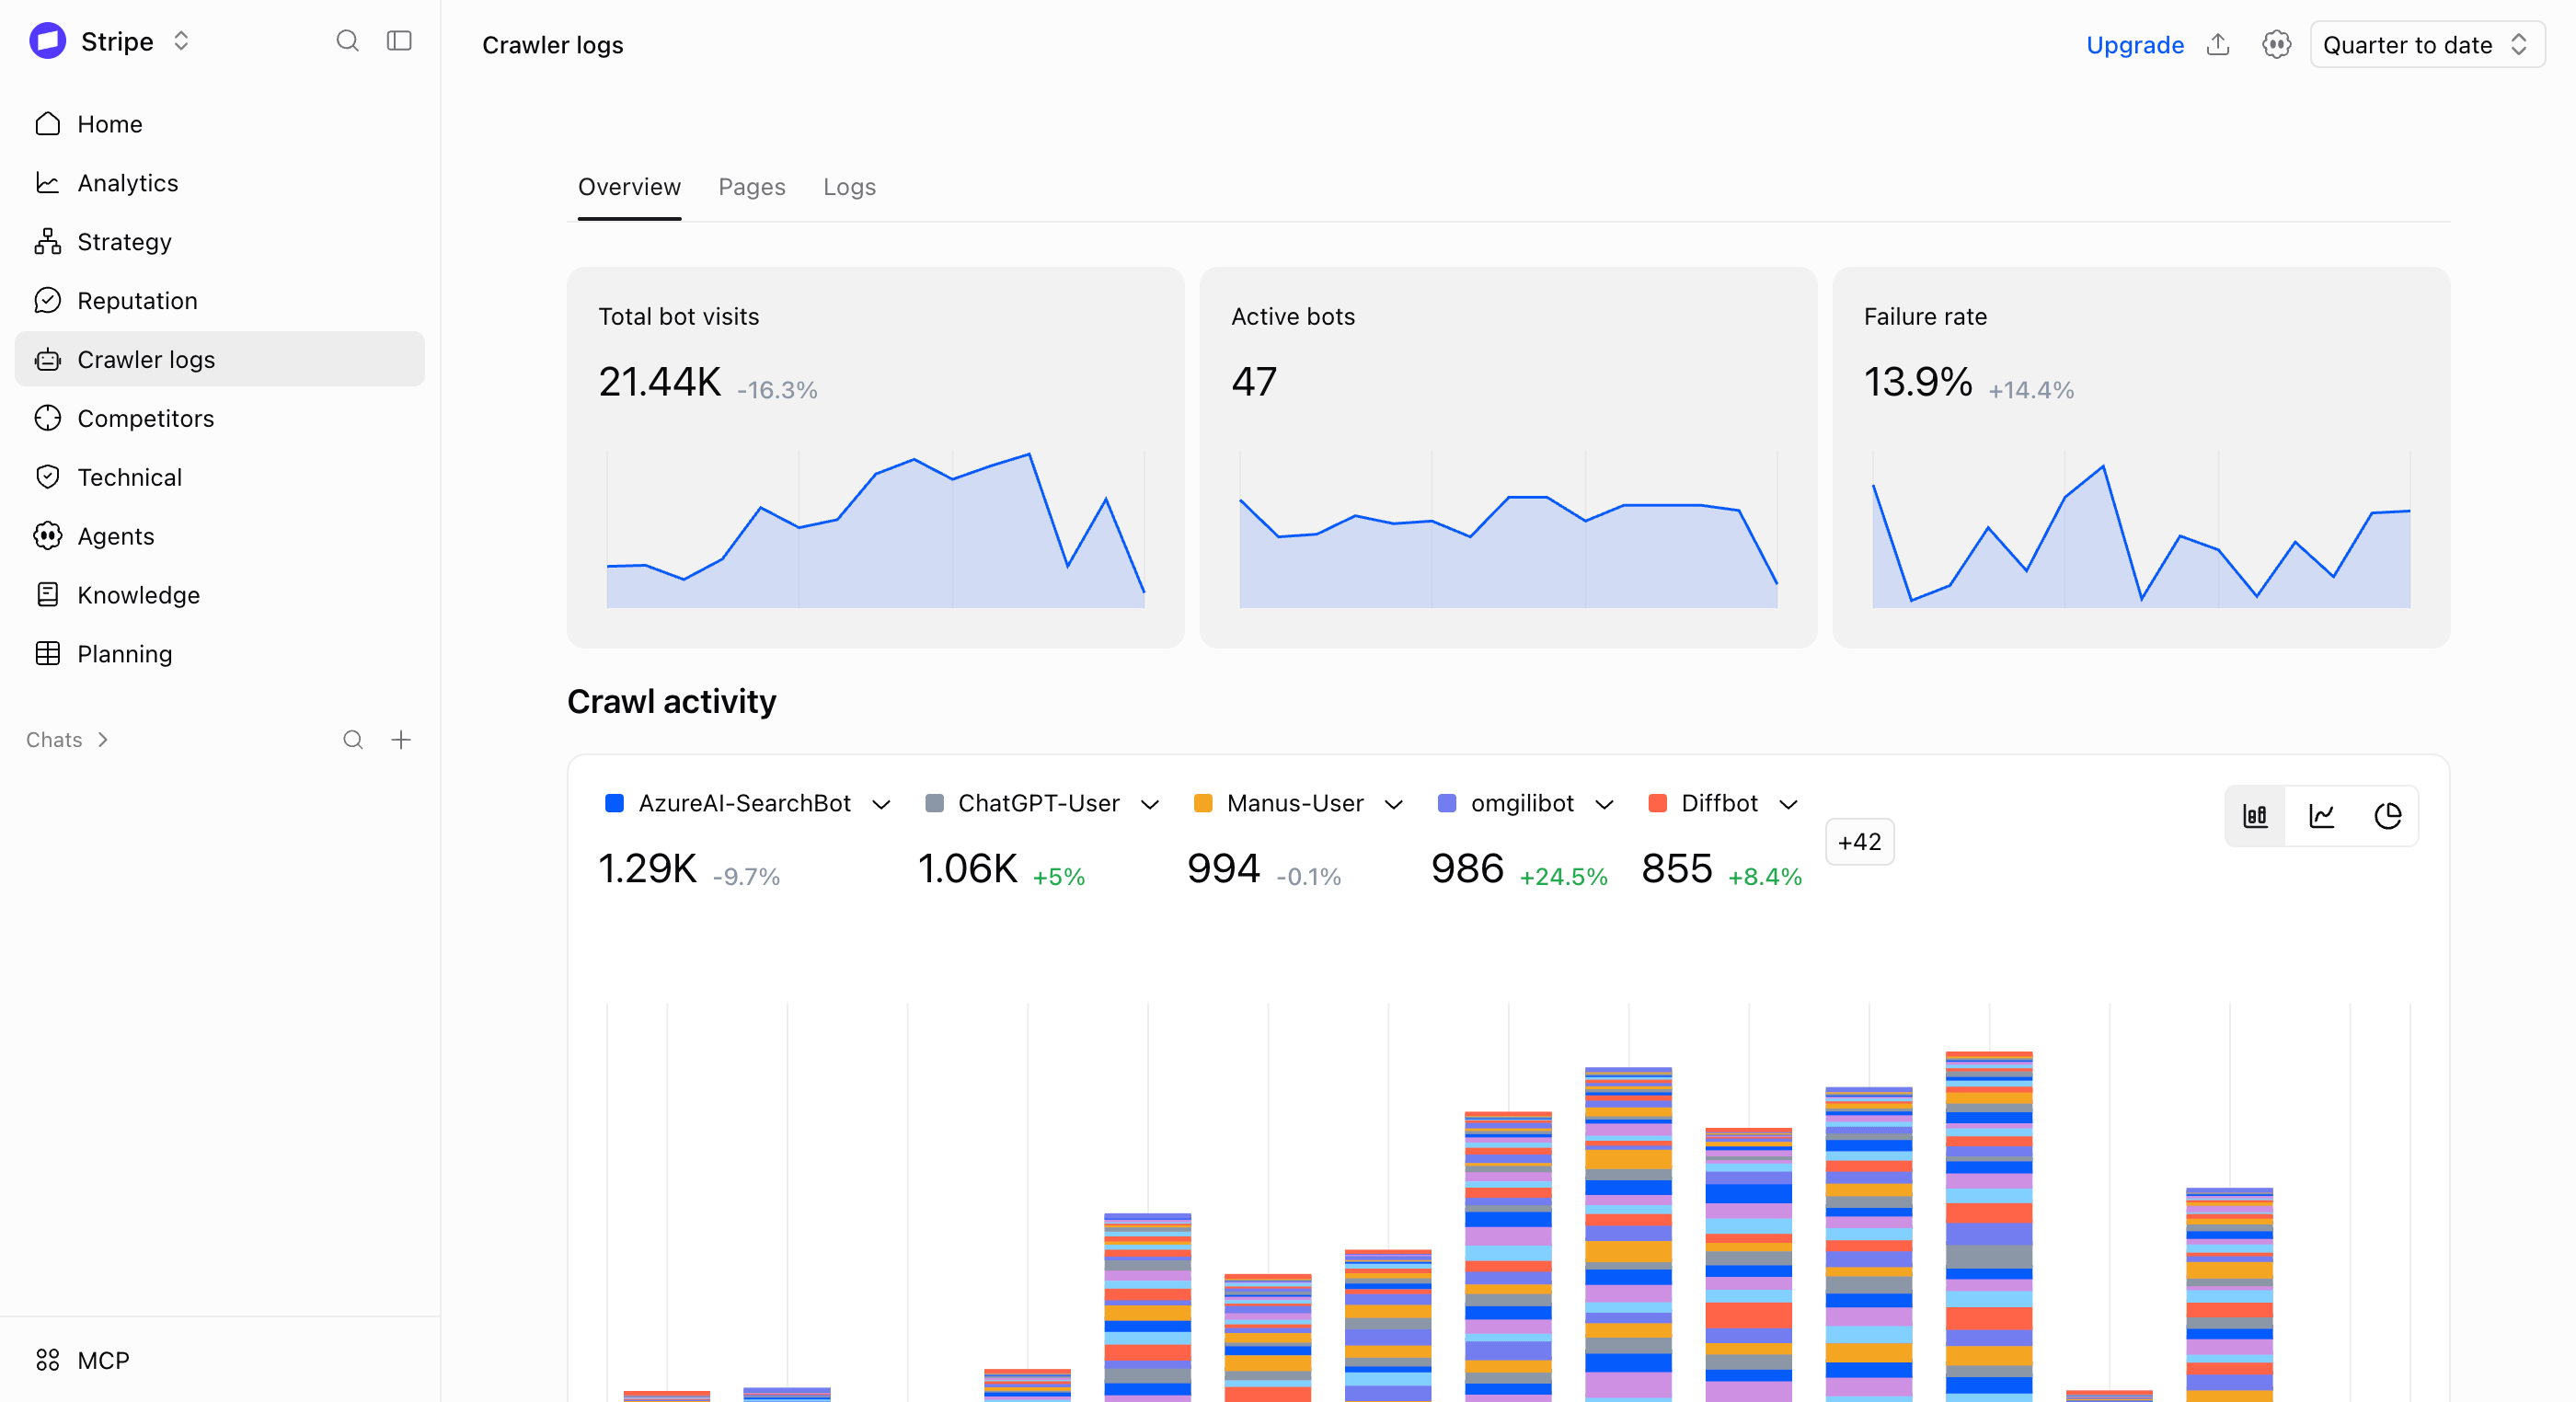The image size is (2576, 1402).
Task: Open Strategy via its hierarchy icon
Action: click(48, 242)
